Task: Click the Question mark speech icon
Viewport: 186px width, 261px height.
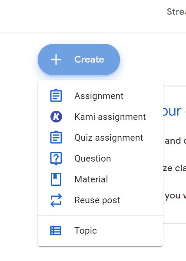Action: click(x=56, y=159)
